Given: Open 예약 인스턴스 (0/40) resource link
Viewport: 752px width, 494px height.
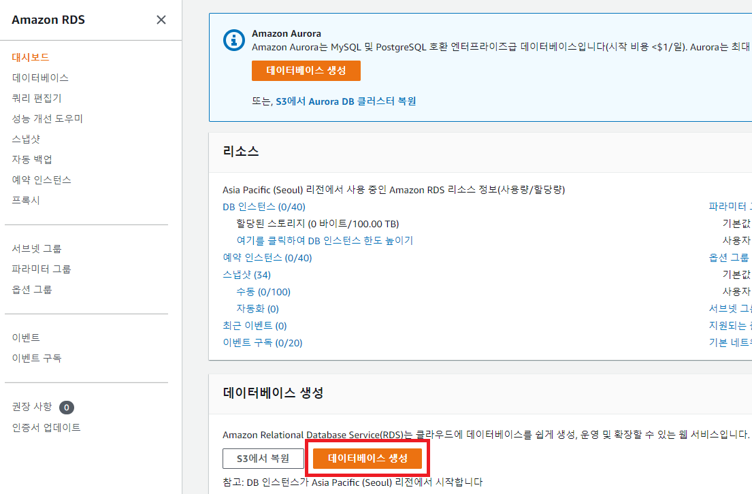Looking at the screenshot, I should pos(267,258).
